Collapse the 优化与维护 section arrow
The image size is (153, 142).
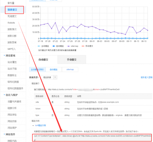click(x=4, y=95)
